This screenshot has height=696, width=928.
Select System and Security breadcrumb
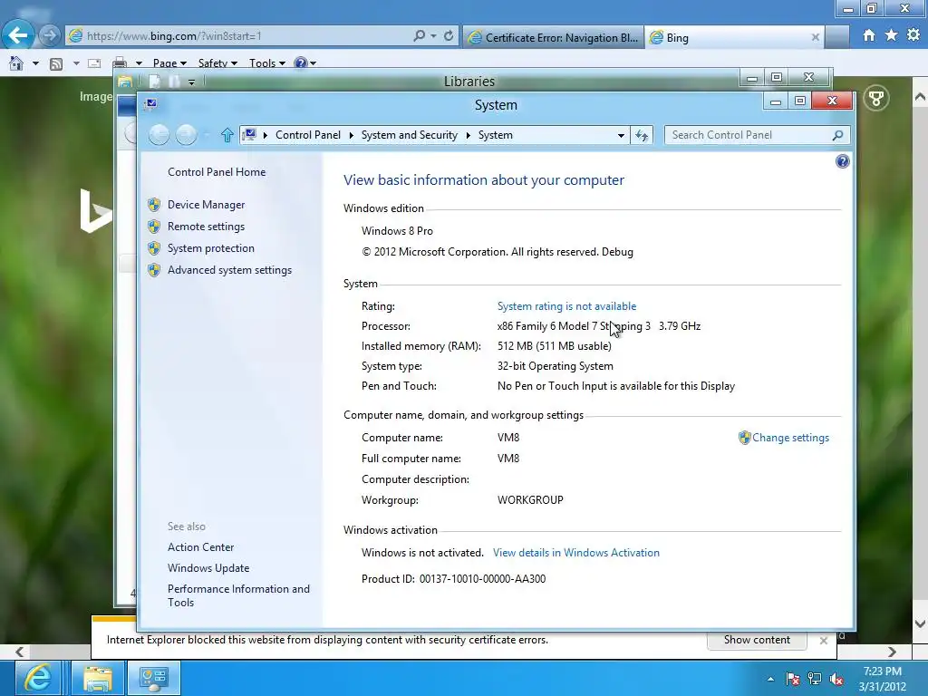[410, 136]
